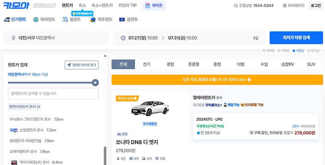
Task: Select the 전기 car type tab
Action: point(147,64)
